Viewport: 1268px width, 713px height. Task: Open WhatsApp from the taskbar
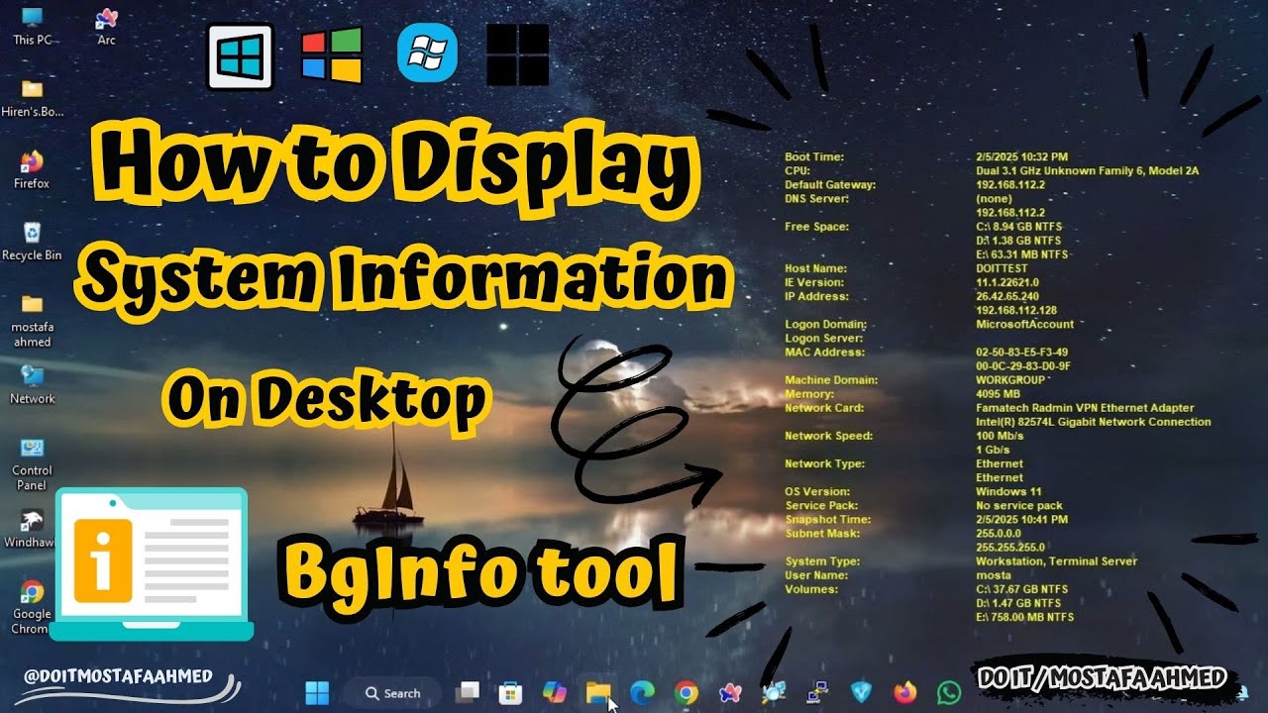[949, 692]
